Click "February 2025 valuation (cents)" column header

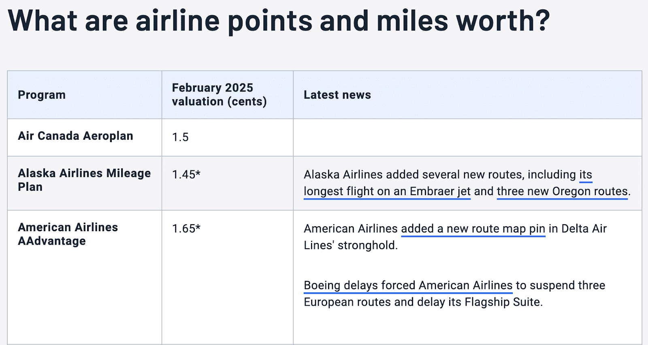(x=219, y=95)
